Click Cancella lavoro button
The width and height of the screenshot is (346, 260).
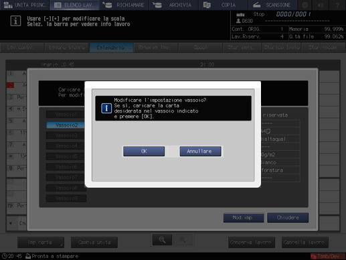click(305, 243)
